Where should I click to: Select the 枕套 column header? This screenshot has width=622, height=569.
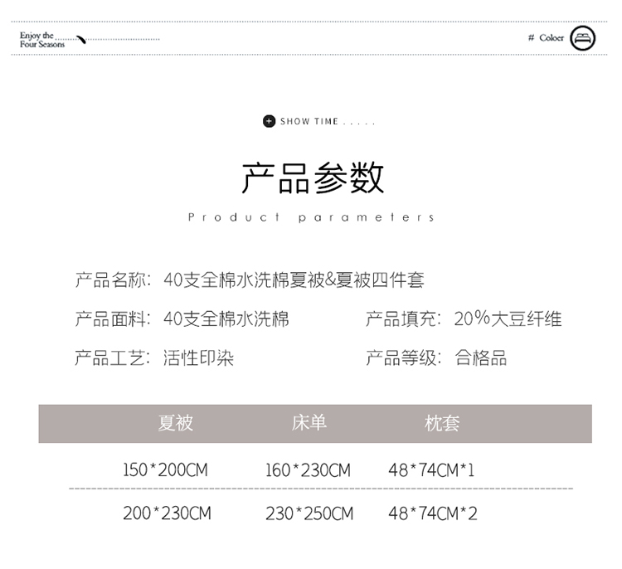(x=442, y=423)
